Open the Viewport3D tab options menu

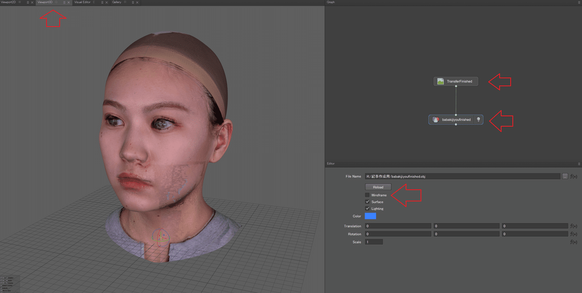(x=64, y=2)
